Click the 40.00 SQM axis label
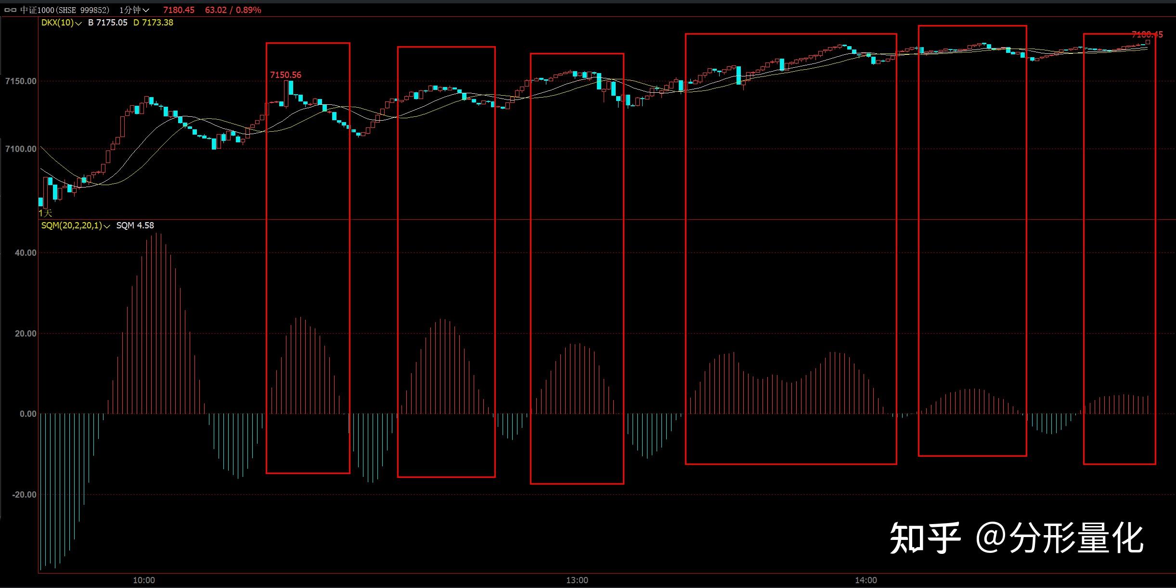The height and width of the screenshot is (588, 1176). [x=26, y=253]
